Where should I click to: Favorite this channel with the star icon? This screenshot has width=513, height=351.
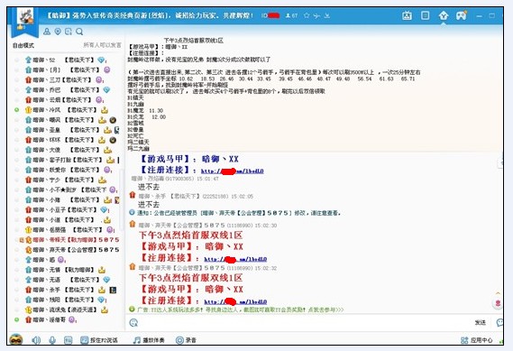click(307, 15)
